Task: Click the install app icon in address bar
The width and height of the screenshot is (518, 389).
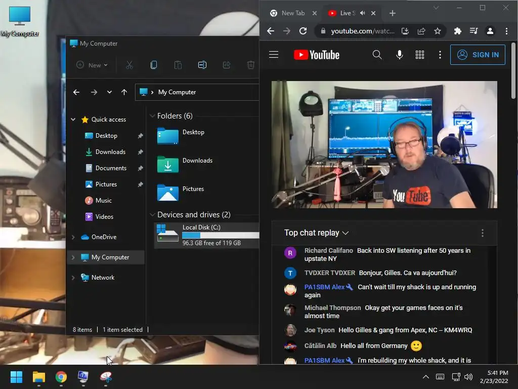Action: pyautogui.click(x=405, y=31)
